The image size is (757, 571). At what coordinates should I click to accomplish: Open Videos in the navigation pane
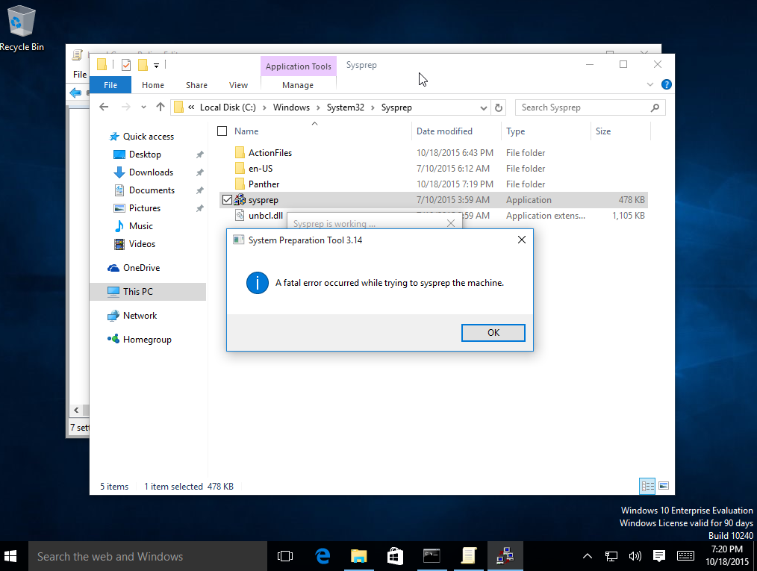pyautogui.click(x=142, y=244)
